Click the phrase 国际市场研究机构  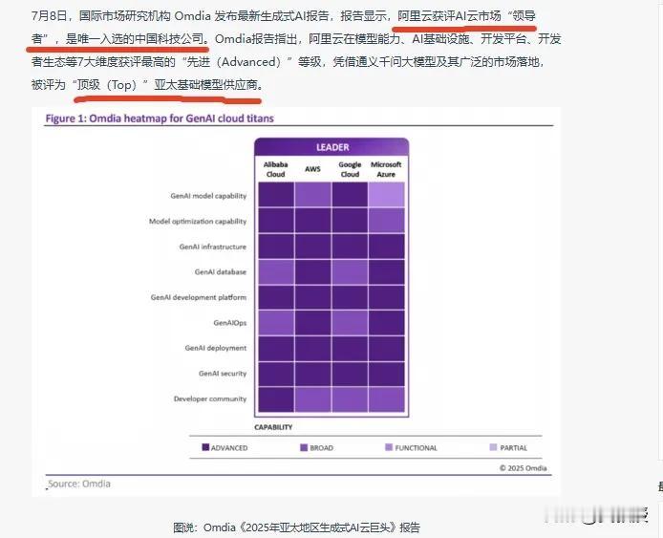[125, 16]
